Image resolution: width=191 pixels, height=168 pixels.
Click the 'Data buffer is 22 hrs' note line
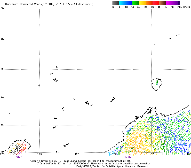click(x=93, y=164)
